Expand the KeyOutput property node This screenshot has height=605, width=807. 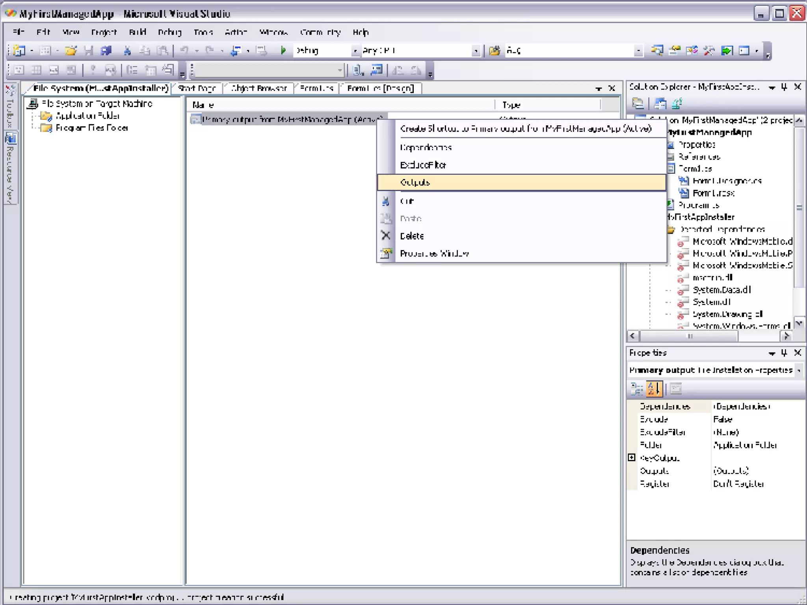(632, 457)
